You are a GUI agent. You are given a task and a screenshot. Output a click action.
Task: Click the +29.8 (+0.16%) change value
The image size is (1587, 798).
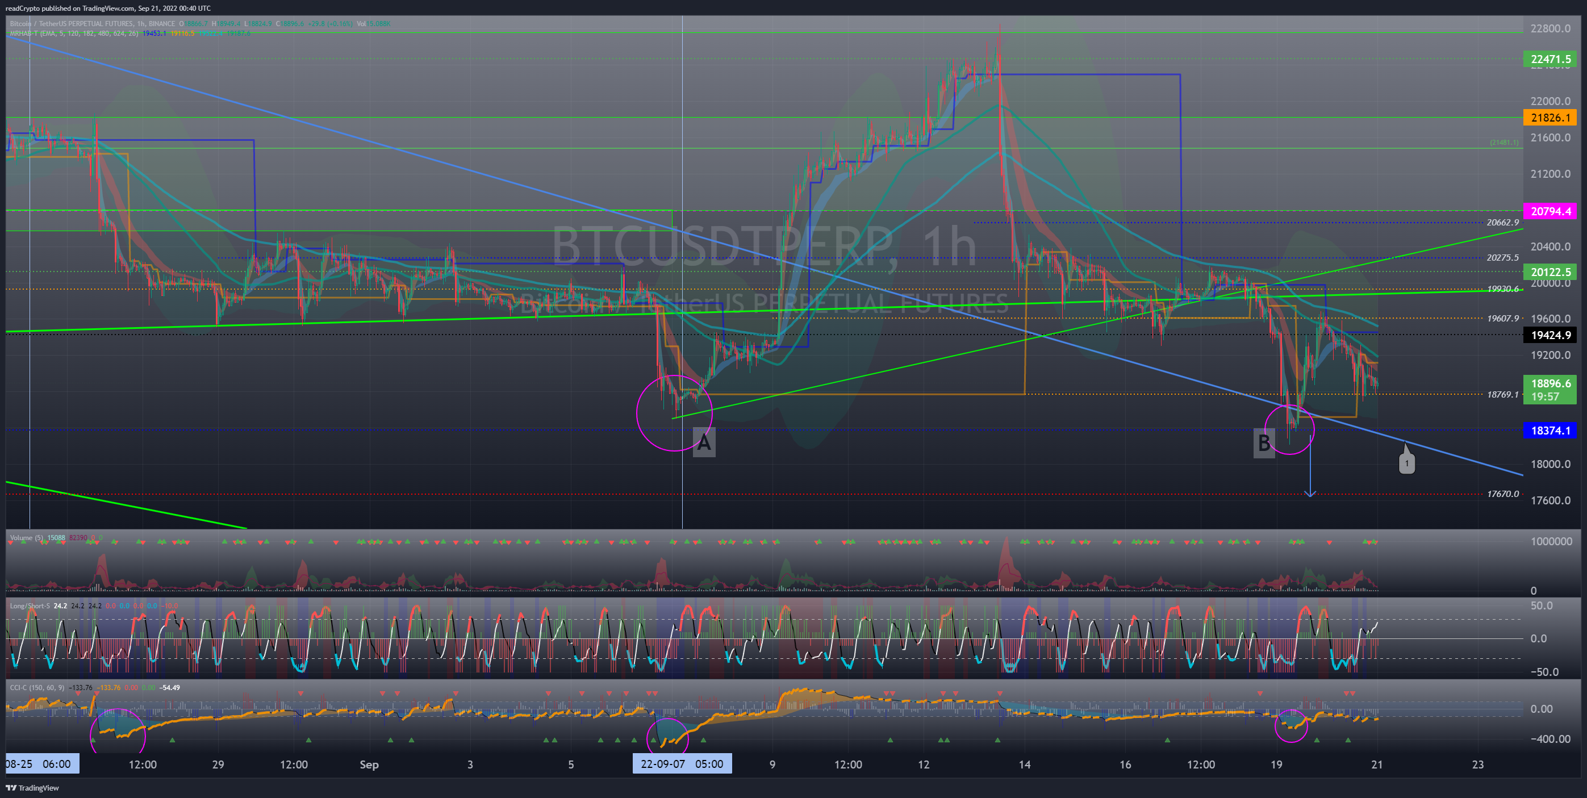coord(330,23)
